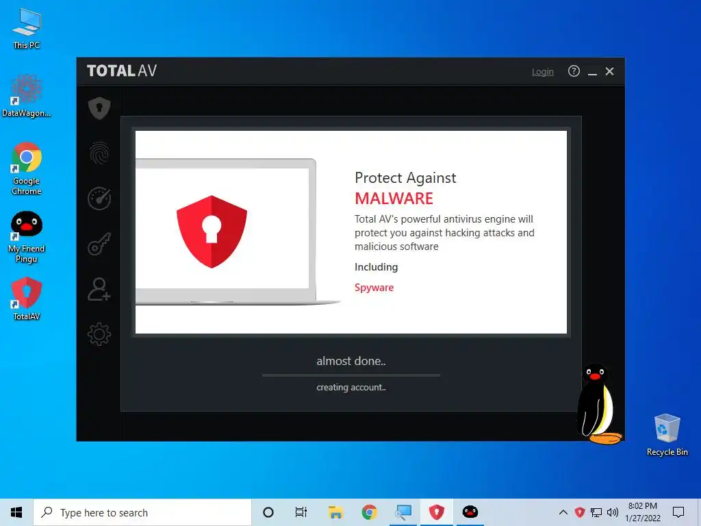The height and width of the screenshot is (526, 701).
Task: Open the speedometer system tune-up section
Action: [99, 199]
